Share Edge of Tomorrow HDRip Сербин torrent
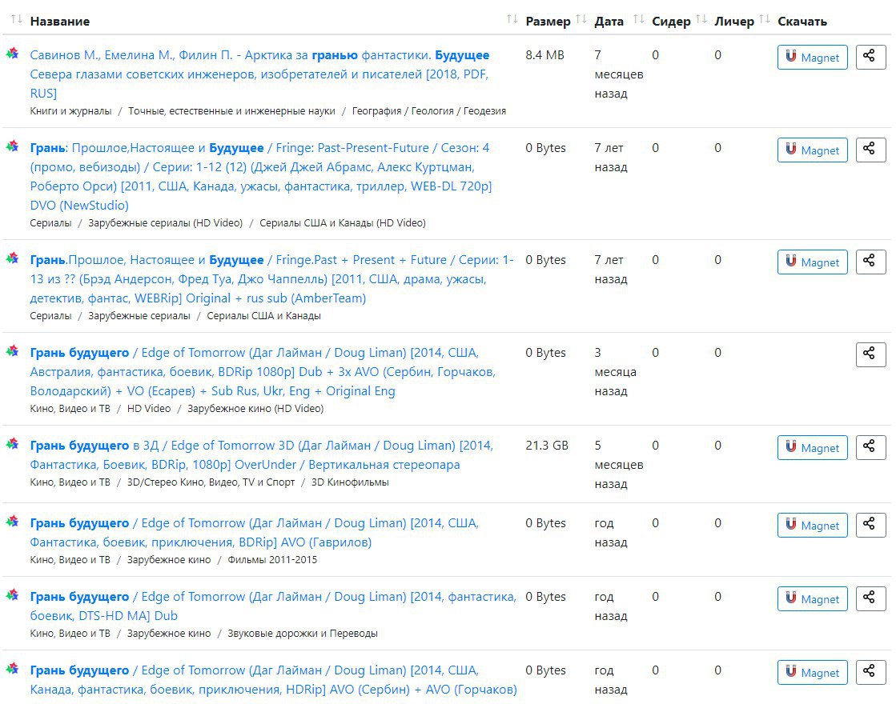This screenshot has height=704, width=896. click(x=870, y=673)
